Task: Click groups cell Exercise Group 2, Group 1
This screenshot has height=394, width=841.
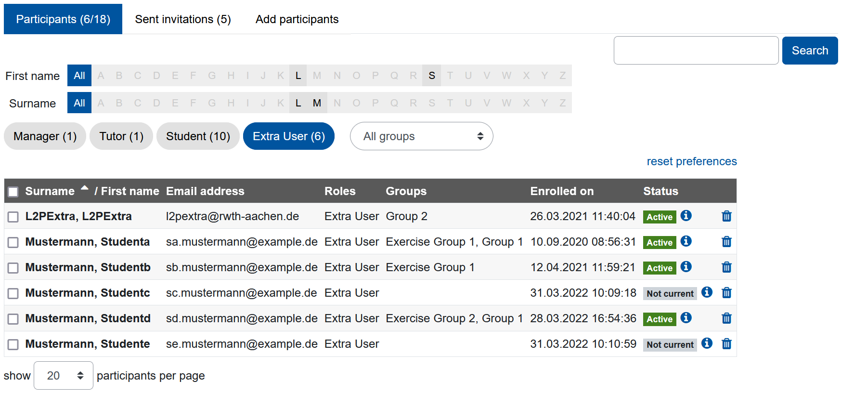Action: [454, 318]
